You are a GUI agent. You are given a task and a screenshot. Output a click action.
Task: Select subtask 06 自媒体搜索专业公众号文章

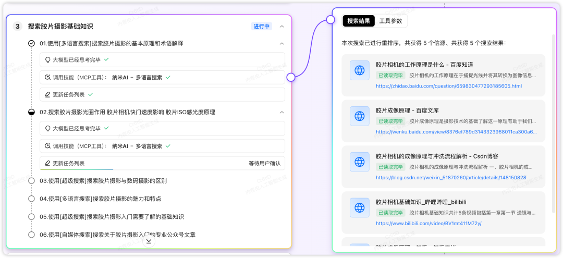tap(117, 235)
